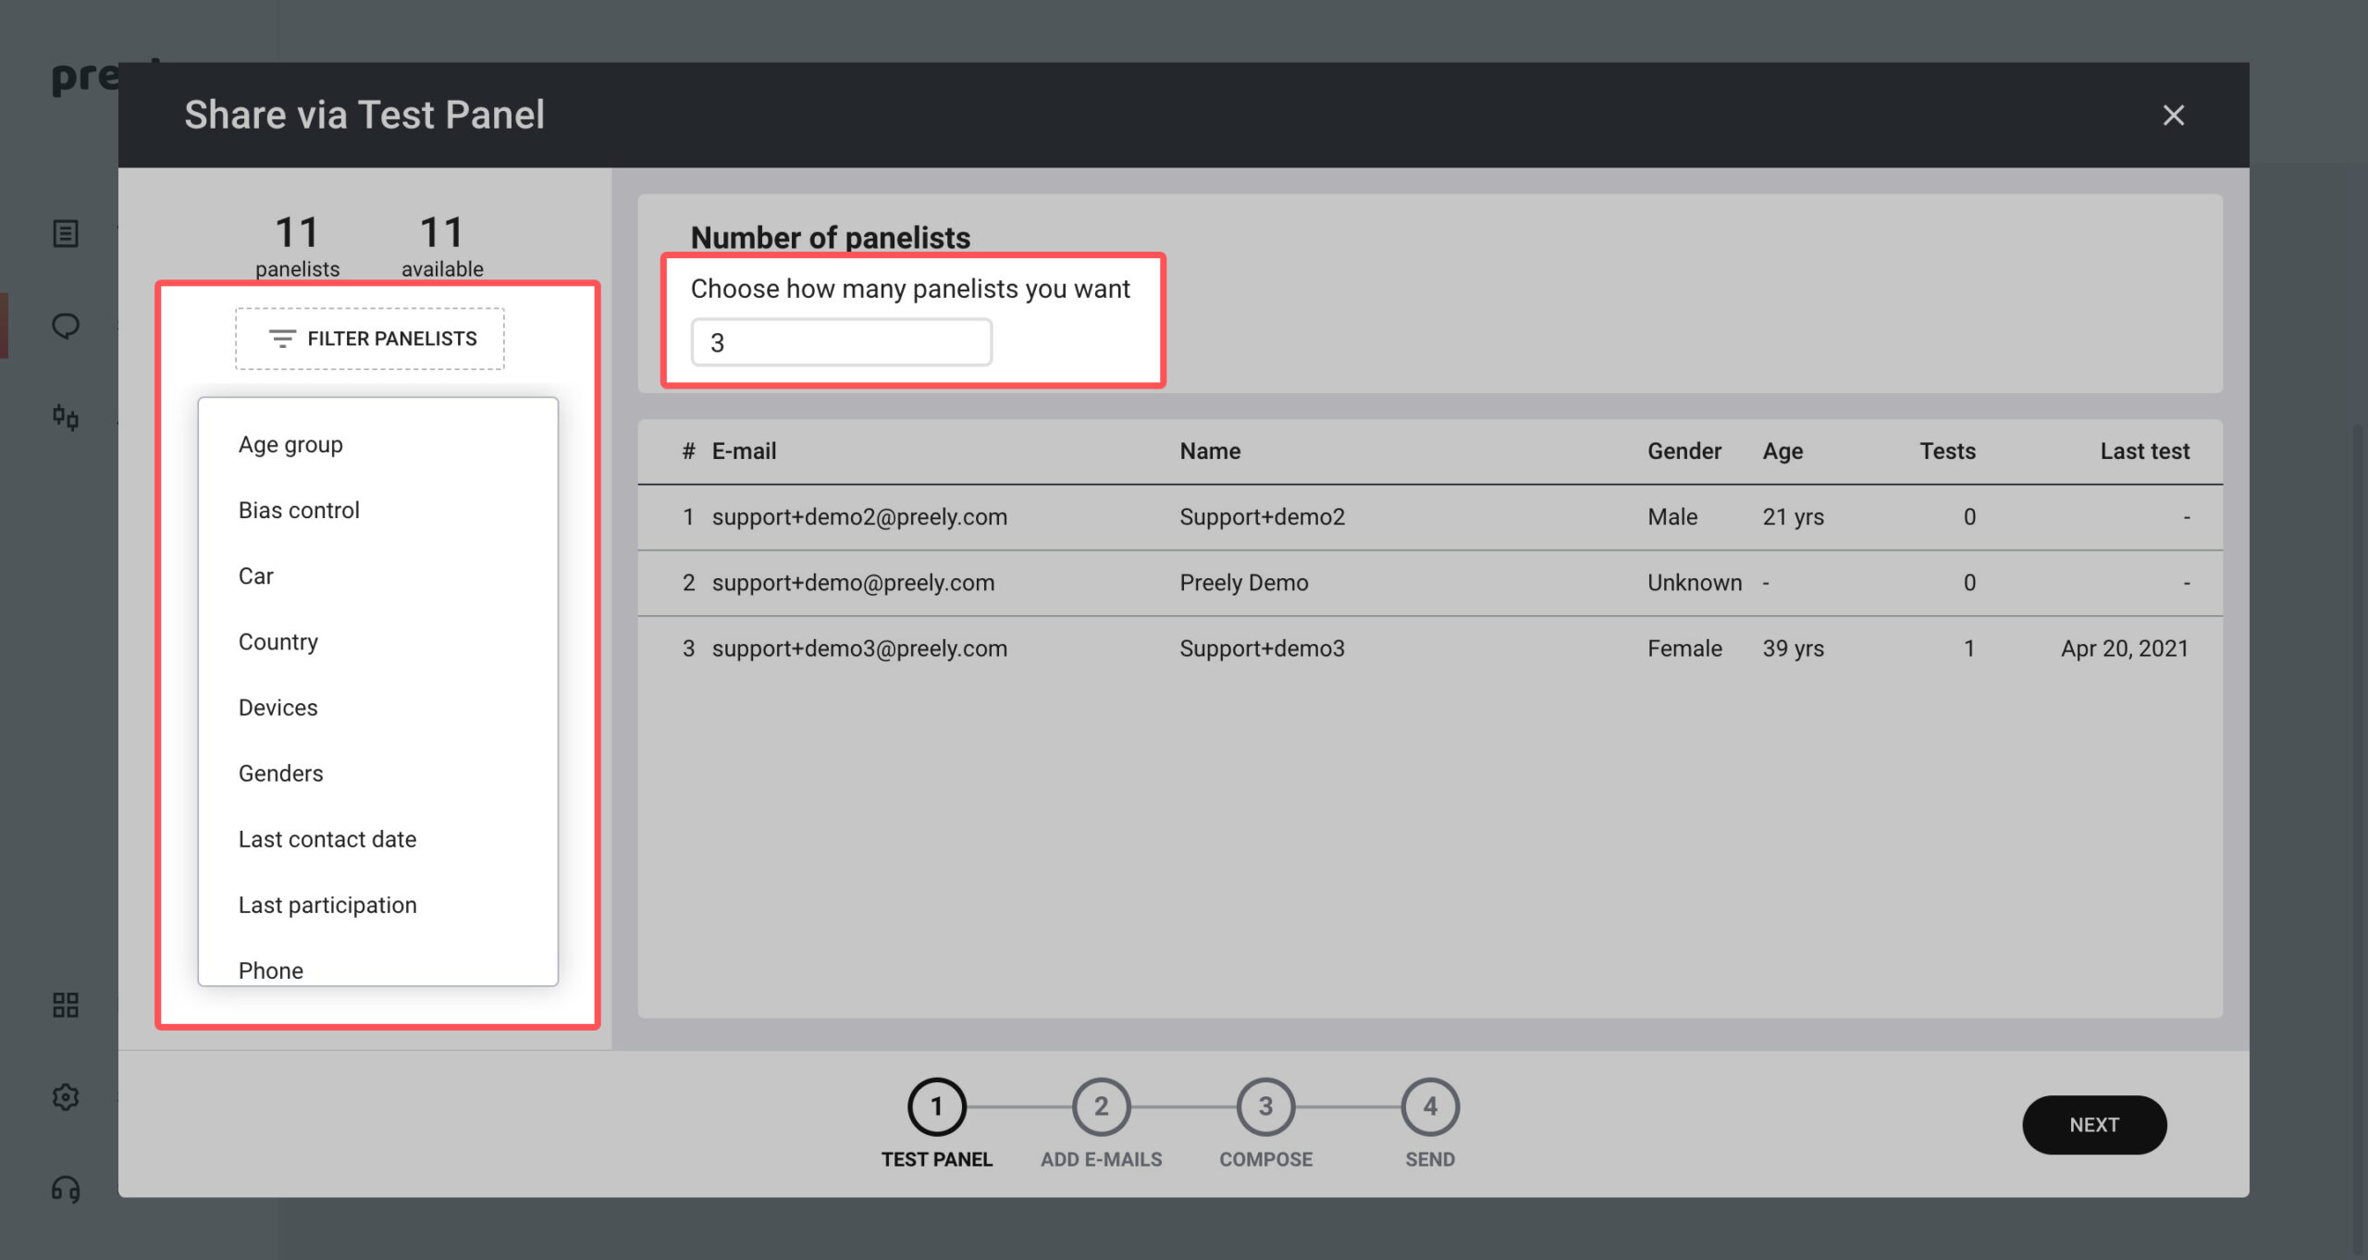Open the sliders adjustment icon in sidebar

click(x=66, y=417)
